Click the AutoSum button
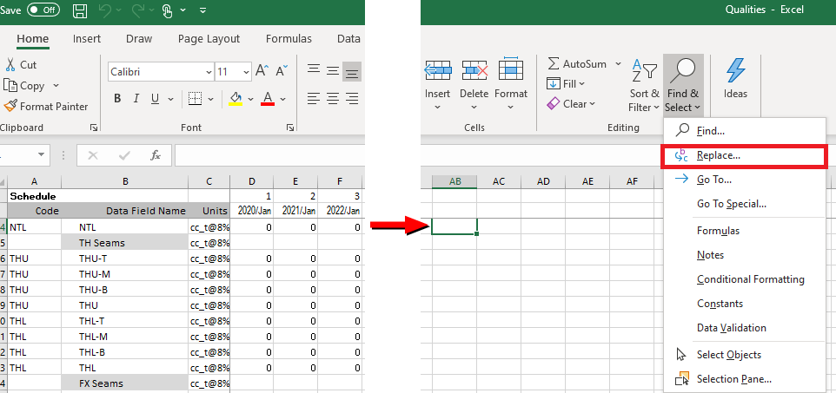 pos(577,64)
